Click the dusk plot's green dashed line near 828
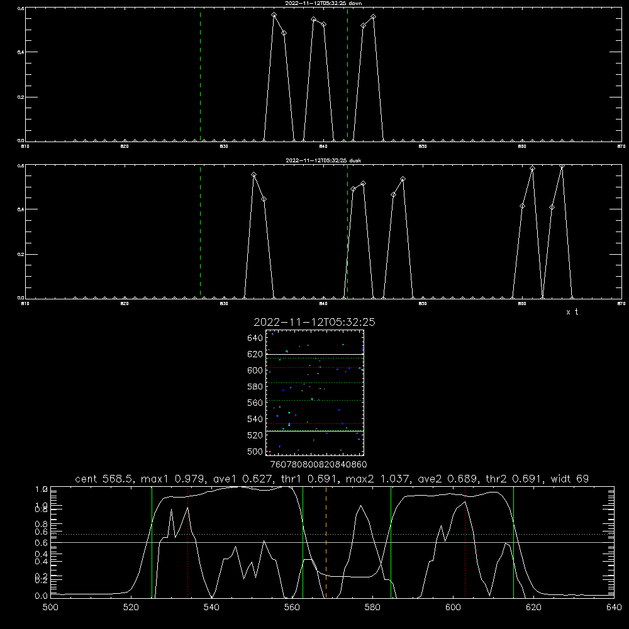Image resolution: width=629 pixels, height=629 pixels. [x=201, y=231]
